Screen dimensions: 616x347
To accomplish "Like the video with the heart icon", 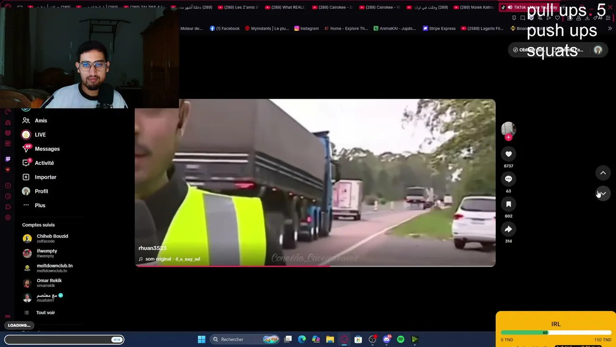I will coord(508,154).
